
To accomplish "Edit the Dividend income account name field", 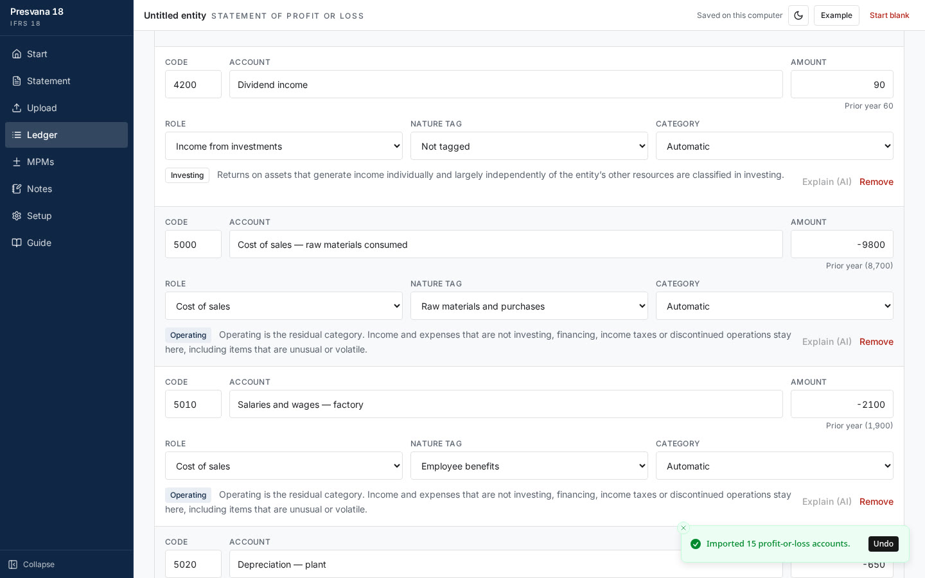I will tap(506, 84).
